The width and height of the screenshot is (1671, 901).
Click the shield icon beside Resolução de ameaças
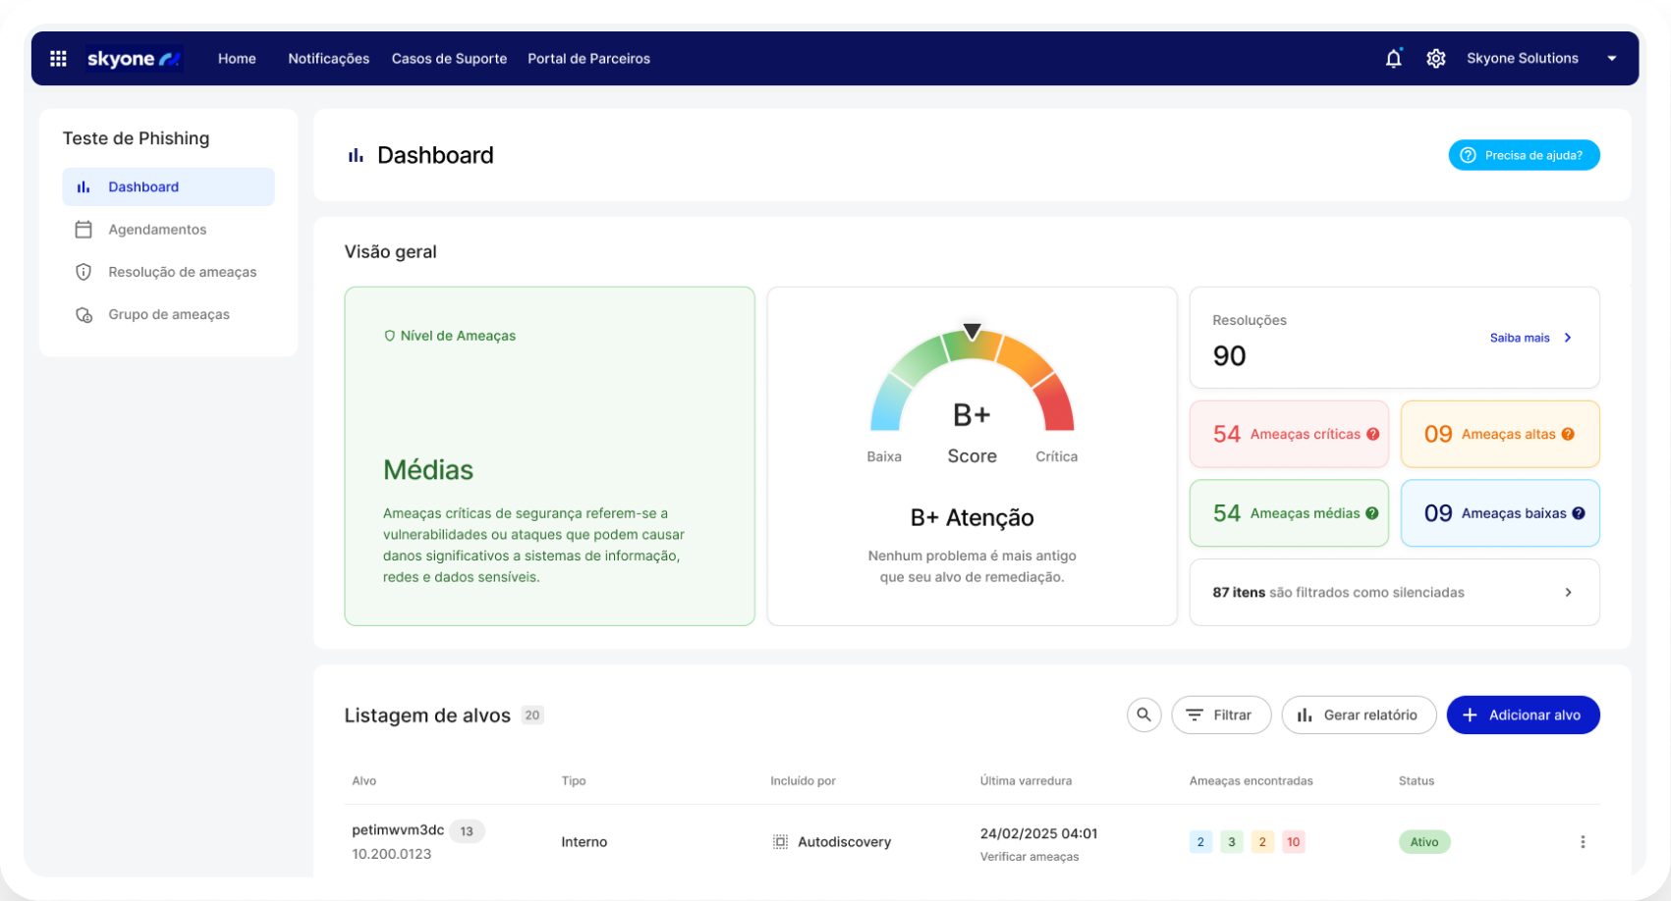pyautogui.click(x=84, y=271)
